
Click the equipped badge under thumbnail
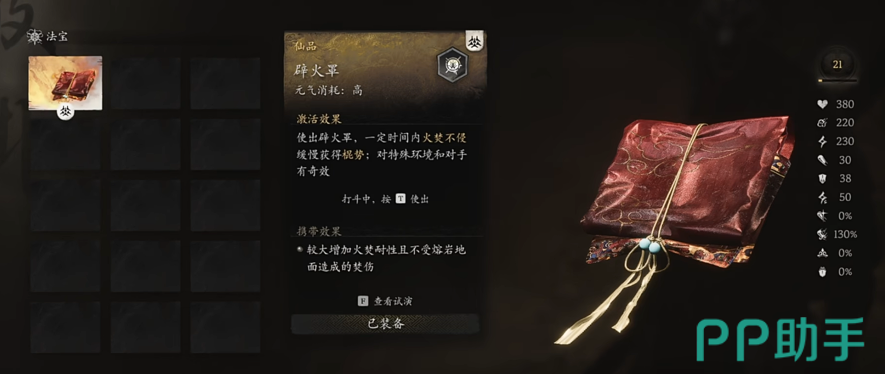(66, 112)
